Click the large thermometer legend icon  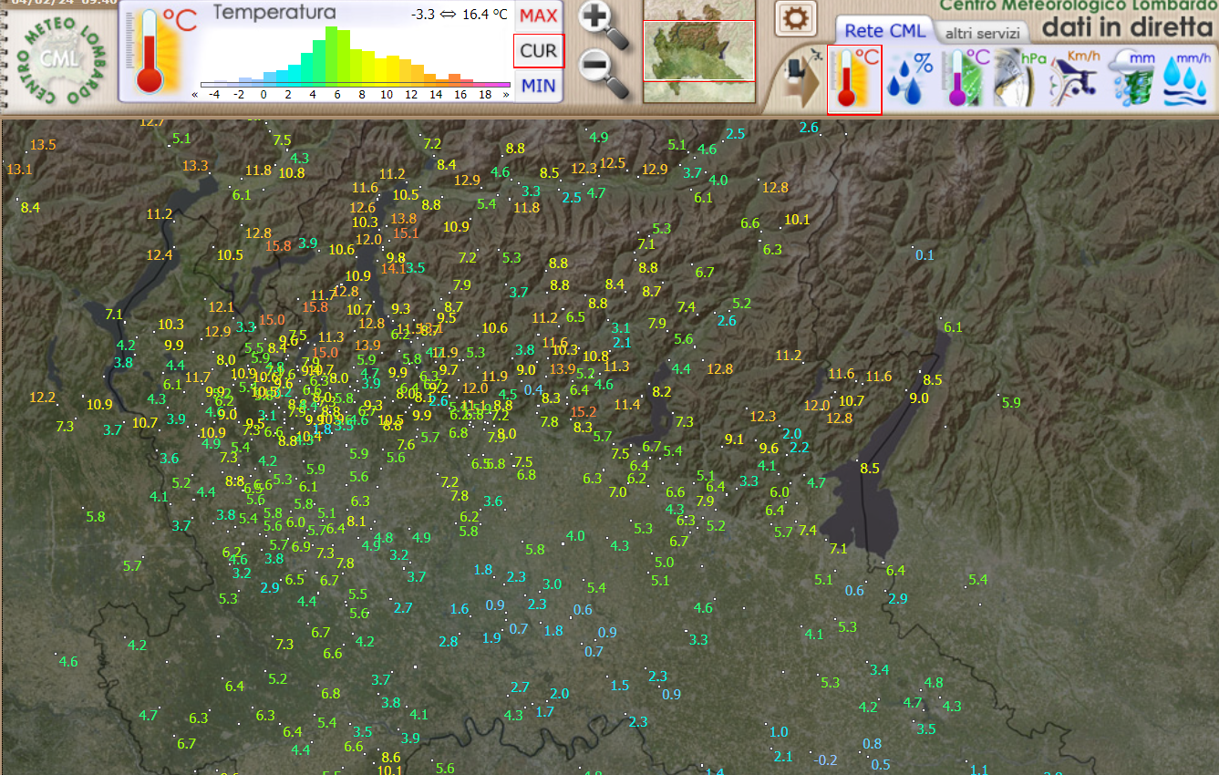point(160,50)
